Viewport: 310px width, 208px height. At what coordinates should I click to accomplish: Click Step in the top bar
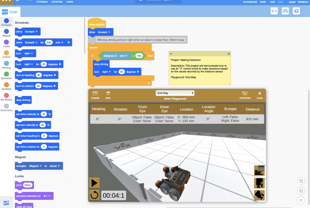point(272,2)
